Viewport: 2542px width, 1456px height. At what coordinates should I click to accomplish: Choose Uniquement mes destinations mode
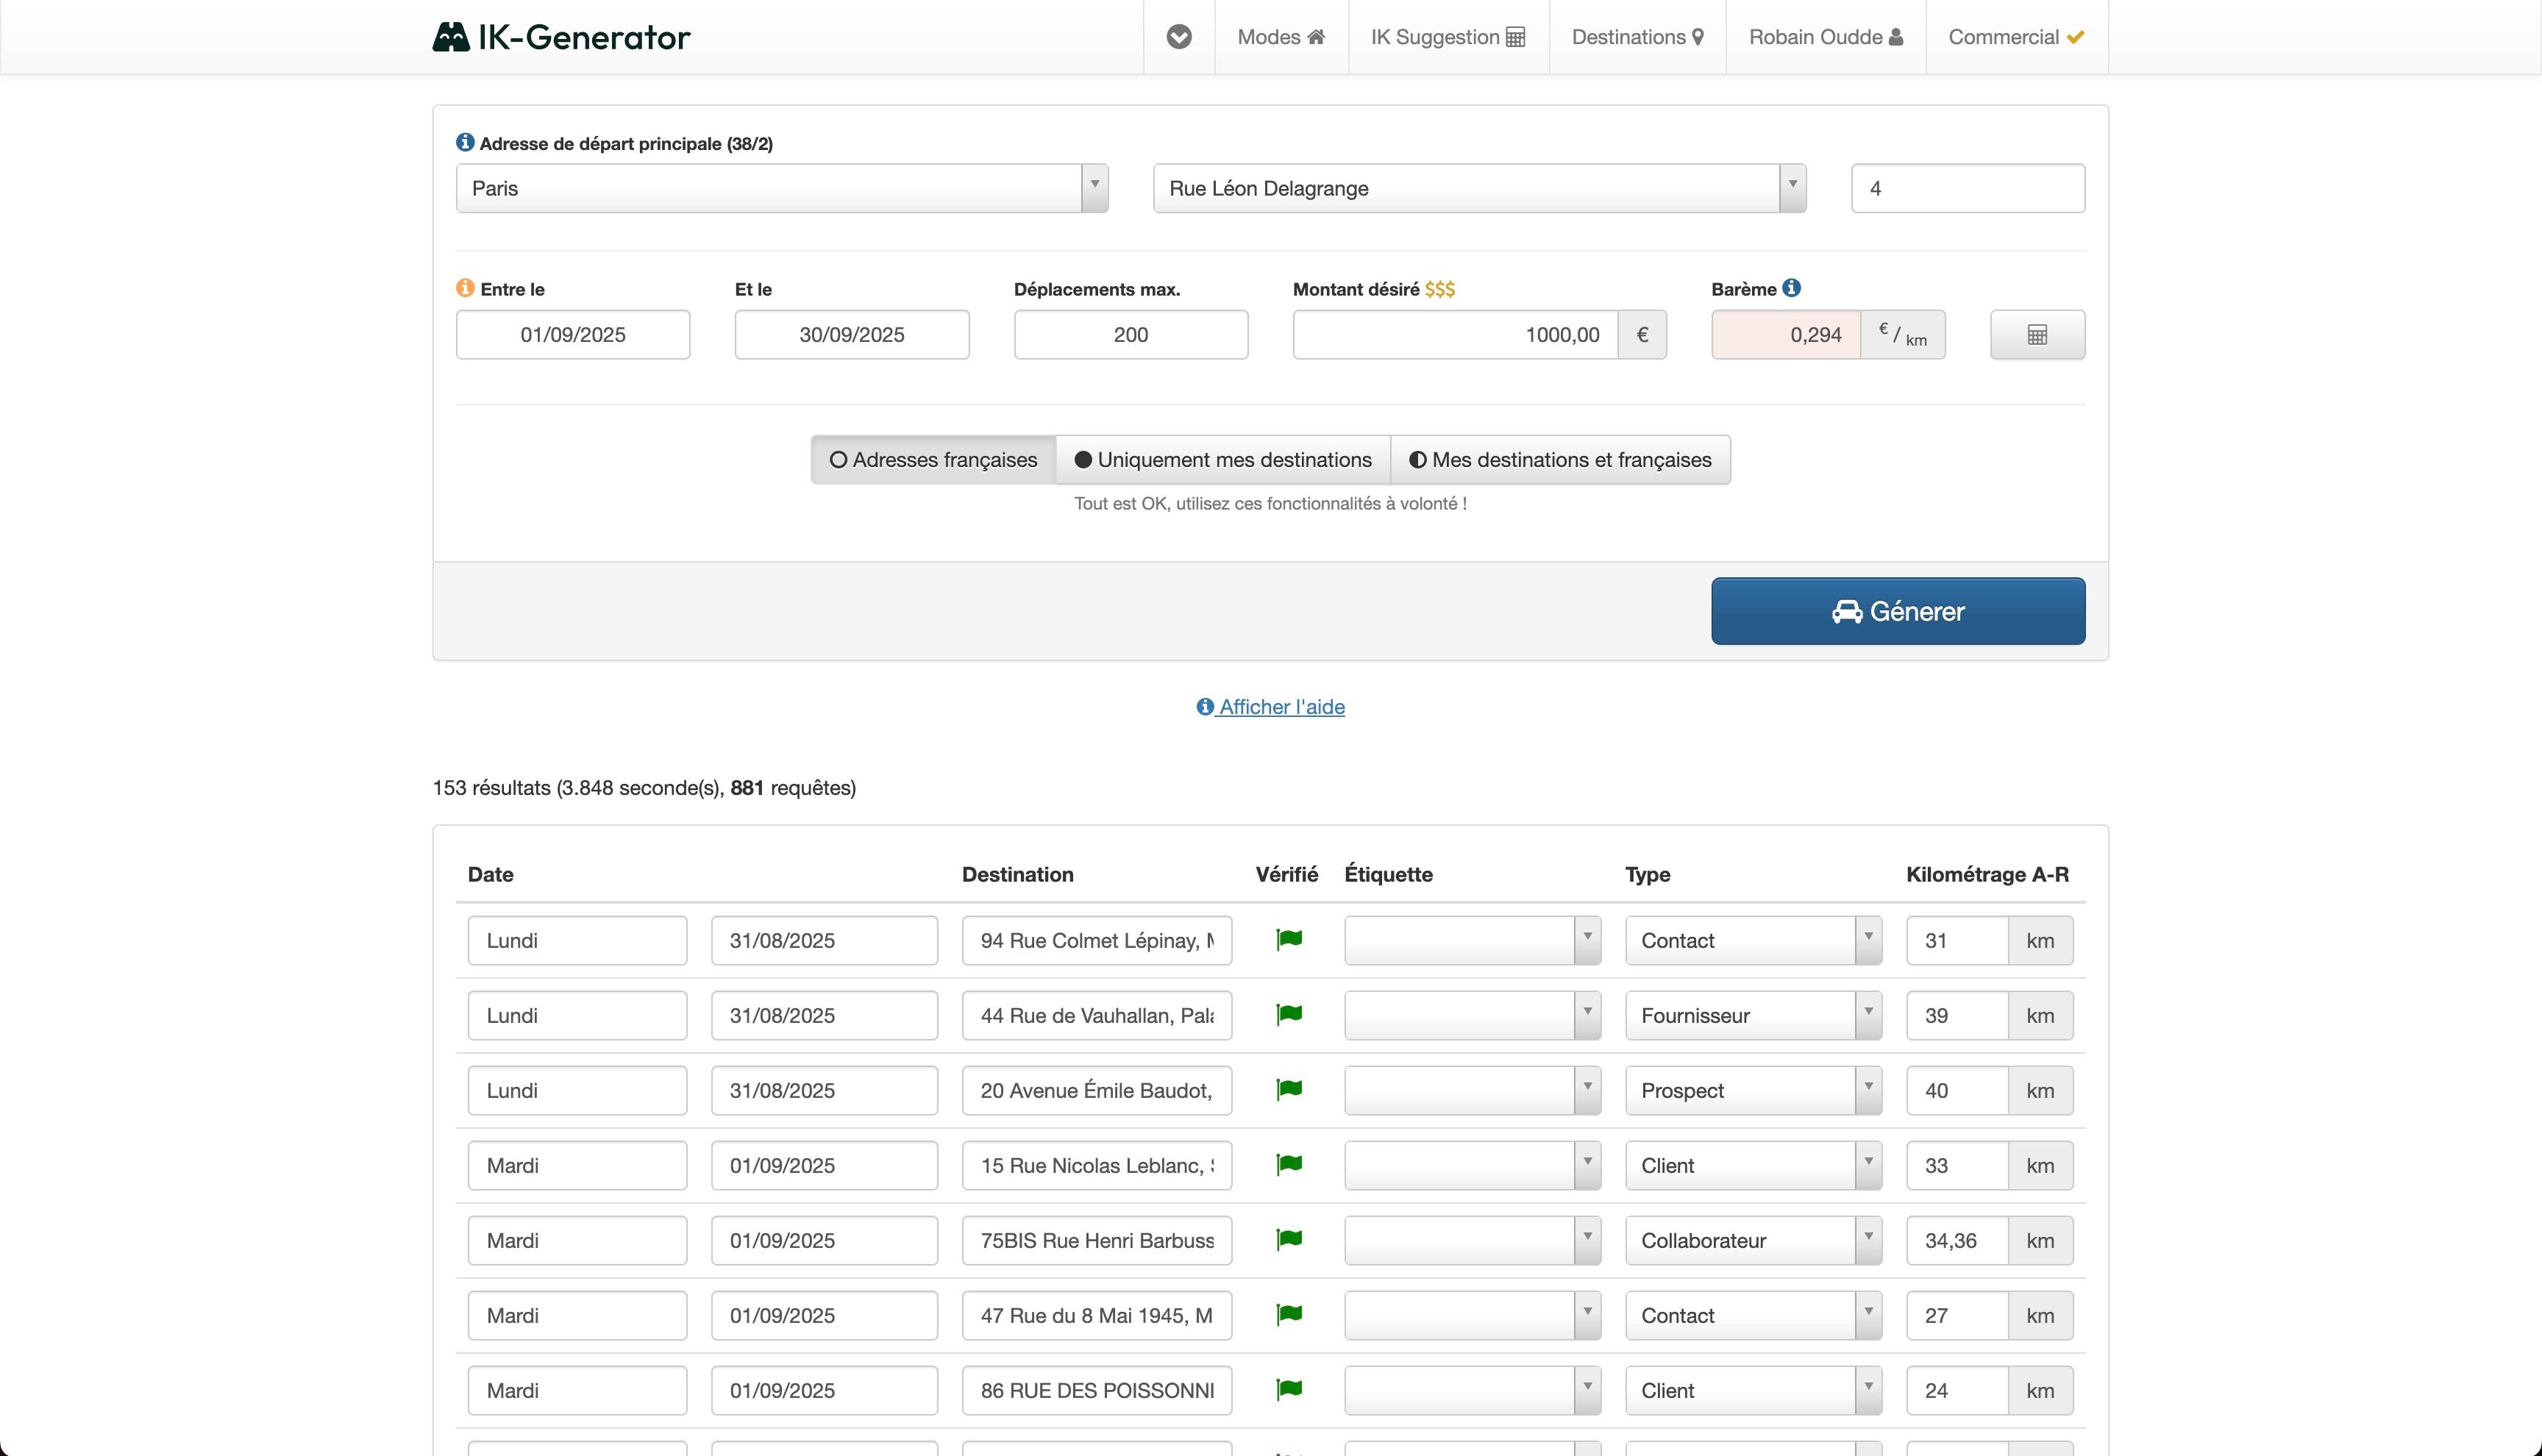click(x=1222, y=460)
